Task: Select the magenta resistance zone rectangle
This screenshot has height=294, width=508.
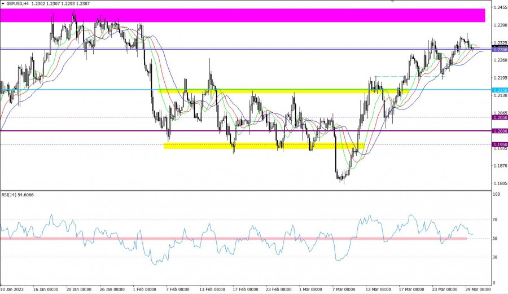Action: click(x=242, y=15)
